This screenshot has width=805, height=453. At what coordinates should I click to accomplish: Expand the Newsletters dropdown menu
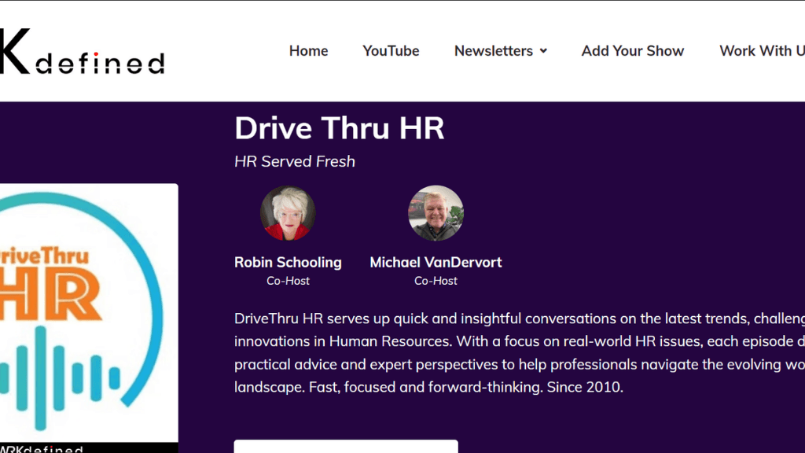tap(501, 51)
